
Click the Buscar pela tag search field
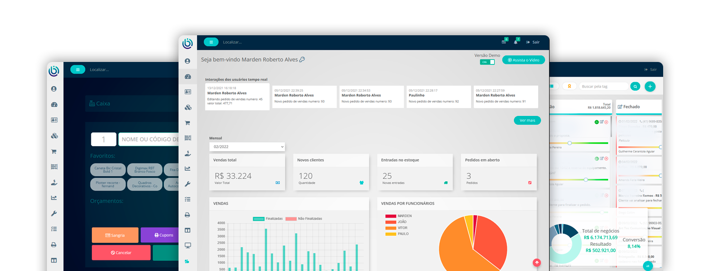603,86
